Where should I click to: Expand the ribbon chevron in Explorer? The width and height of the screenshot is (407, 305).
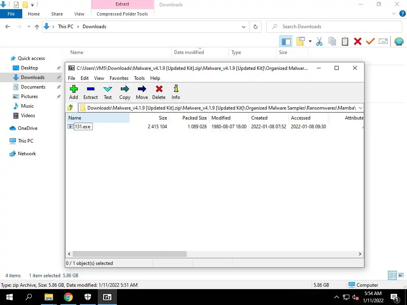[x=394, y=14]
